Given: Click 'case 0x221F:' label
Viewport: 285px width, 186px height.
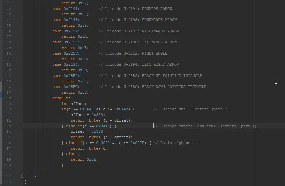Looking at the screenshot, I should point(66,54).
